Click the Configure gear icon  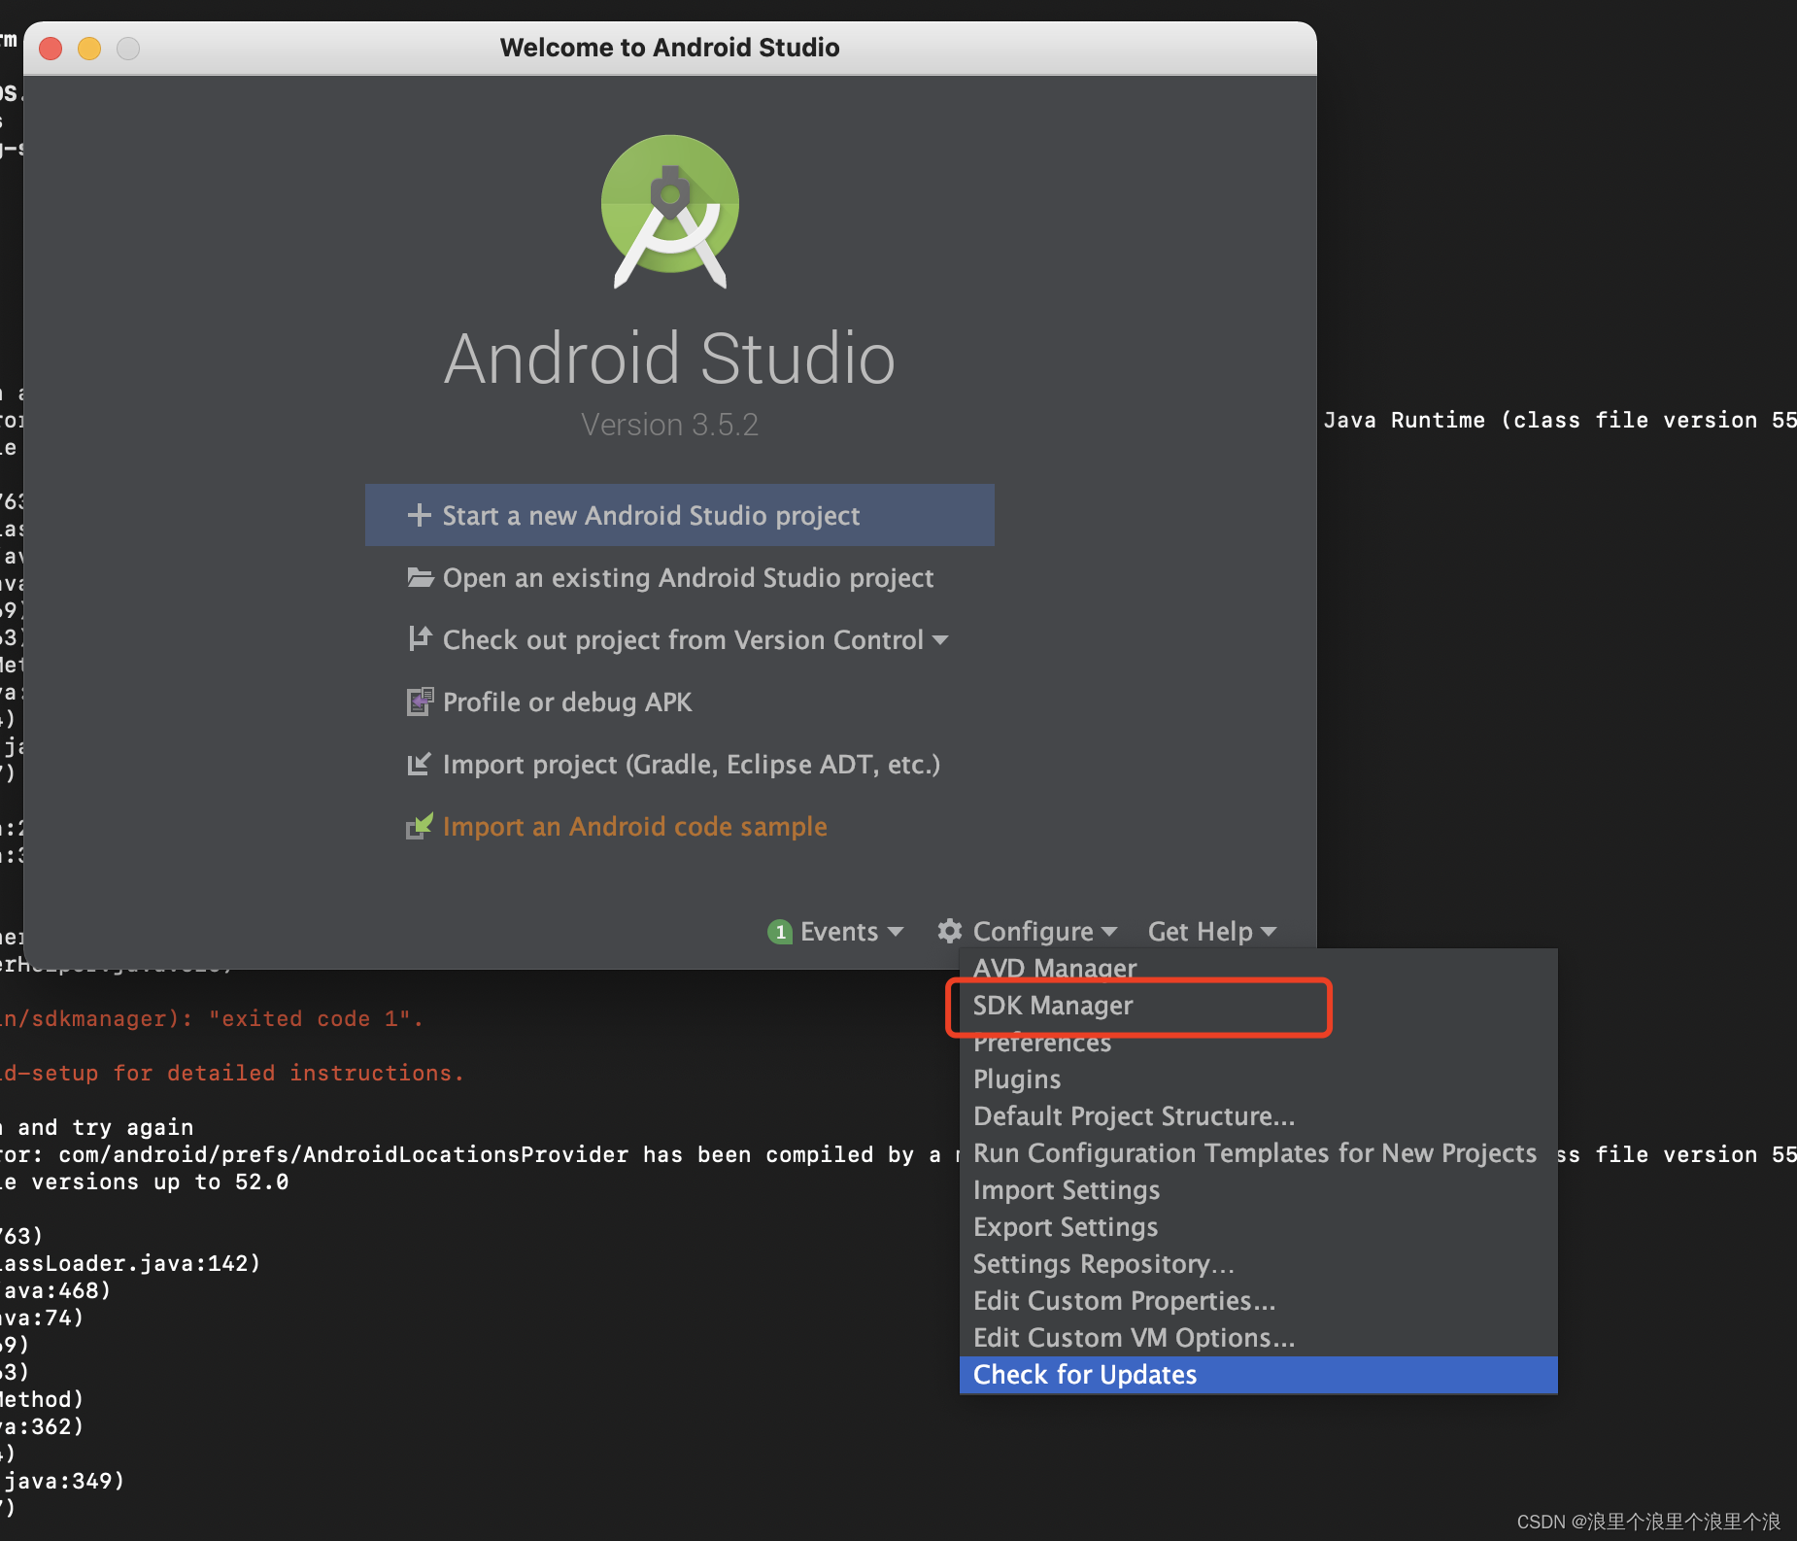click(950, 931)
